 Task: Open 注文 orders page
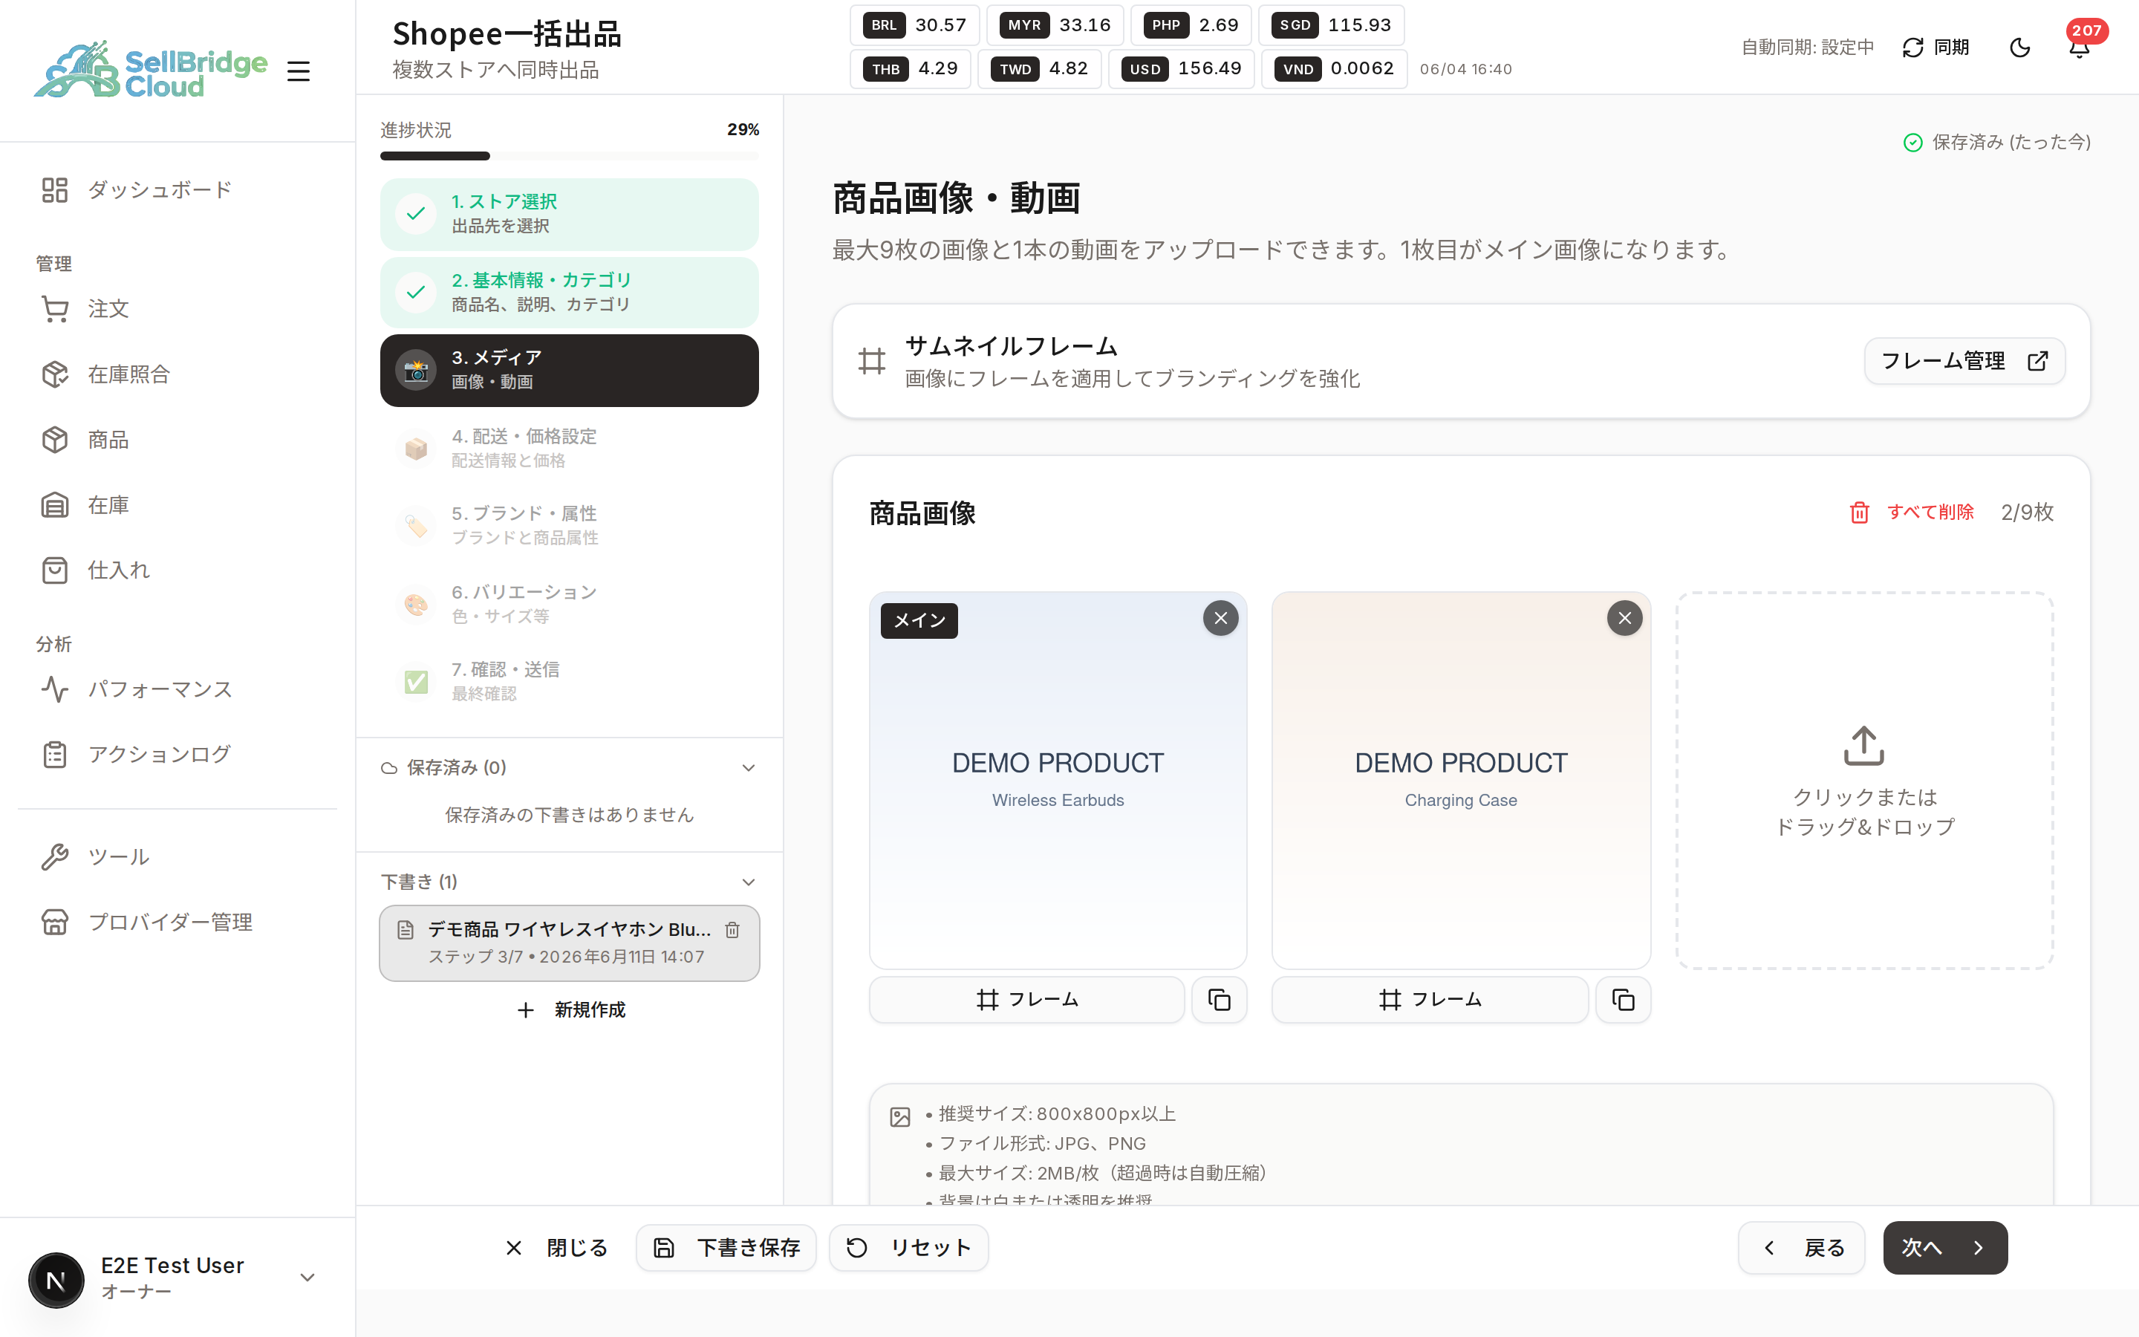click(x=177, y=308)
